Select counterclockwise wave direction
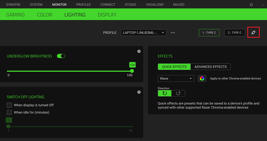 178,93
